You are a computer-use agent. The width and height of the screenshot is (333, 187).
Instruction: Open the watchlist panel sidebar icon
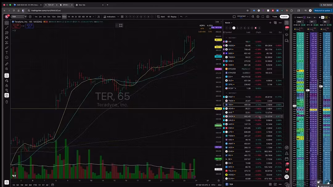coord(287,22)
